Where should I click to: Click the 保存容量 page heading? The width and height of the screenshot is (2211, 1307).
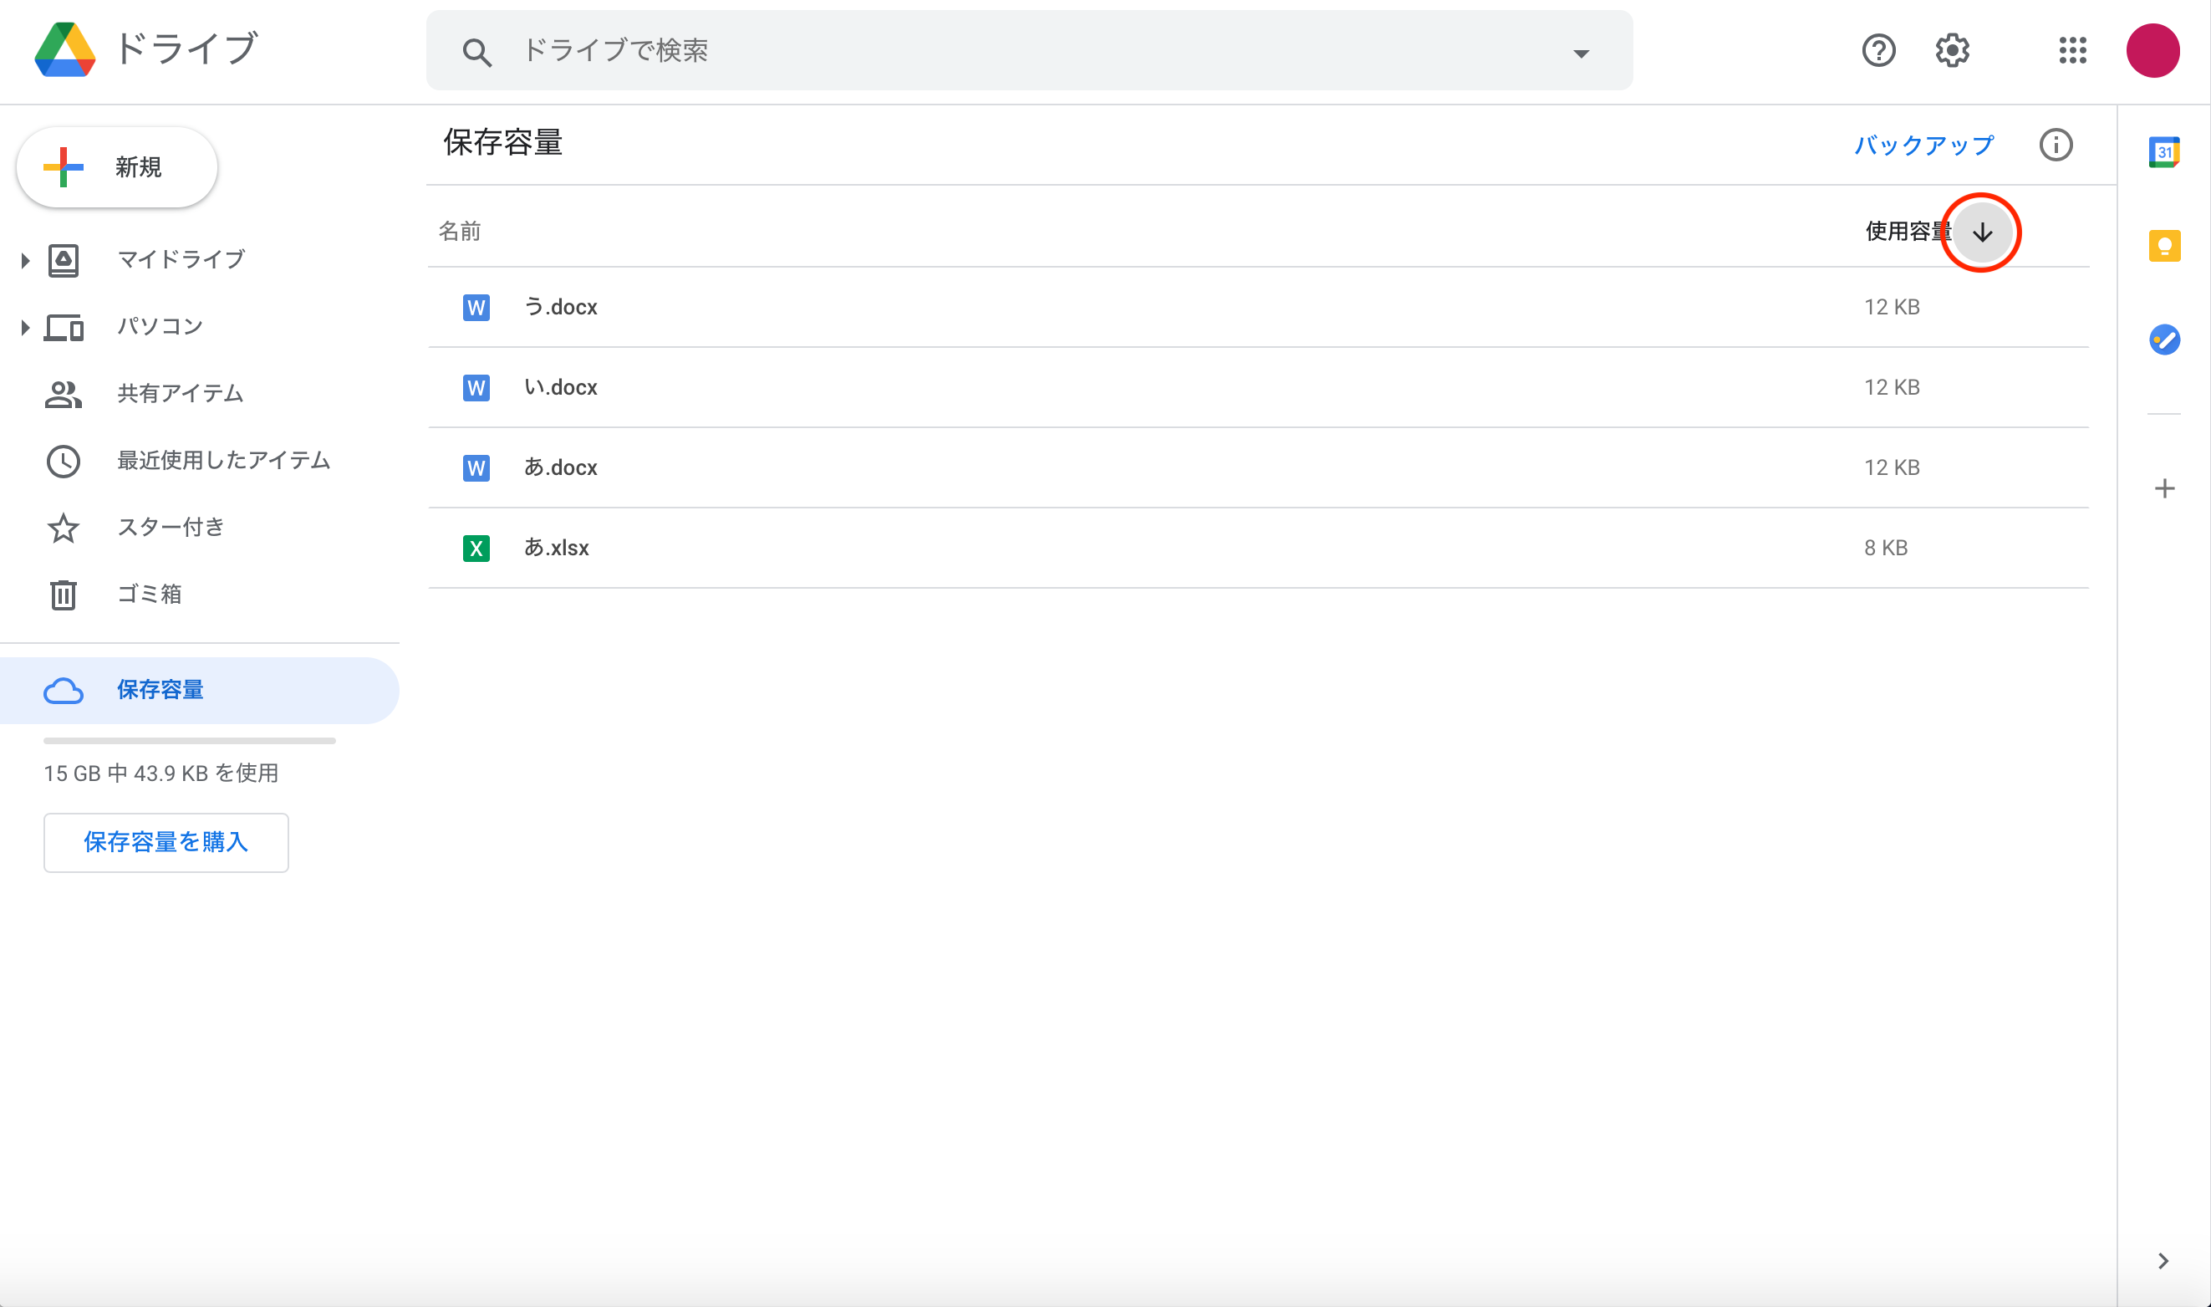click(502, 143)
